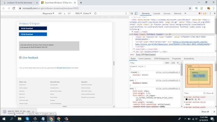Toggle the .cls class editor button
Screen dimensions: 217x122
(173, 63)
